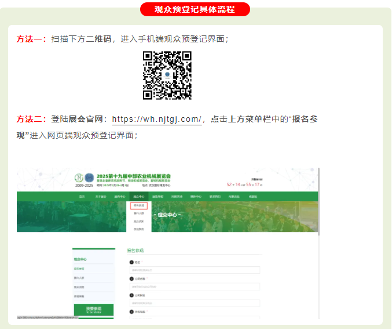
Task: Open 观众中心 in the embedded site's green nav bar
Action: click(139, 197)
